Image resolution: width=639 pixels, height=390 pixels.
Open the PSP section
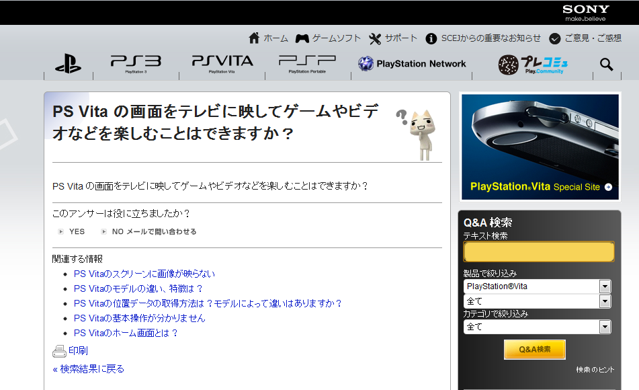click(307, 64)
